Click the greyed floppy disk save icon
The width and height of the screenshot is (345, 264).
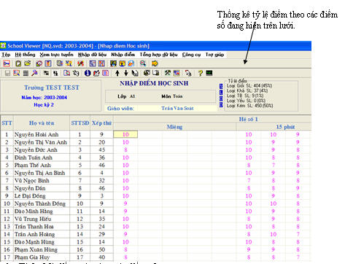(7, 73)
